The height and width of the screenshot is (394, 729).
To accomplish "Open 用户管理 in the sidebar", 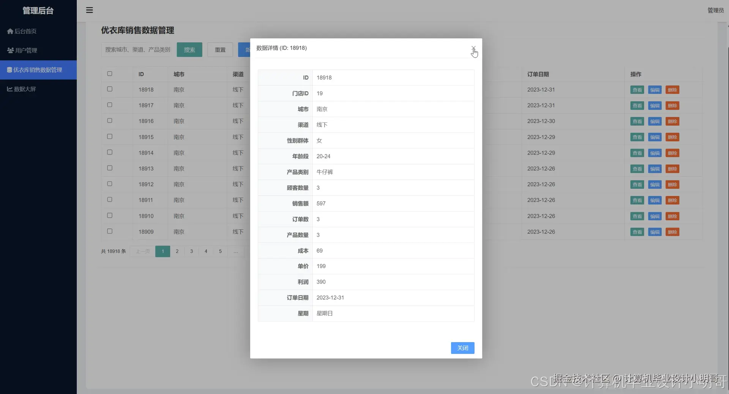I will pyautogui.click(x=26, y=50).
